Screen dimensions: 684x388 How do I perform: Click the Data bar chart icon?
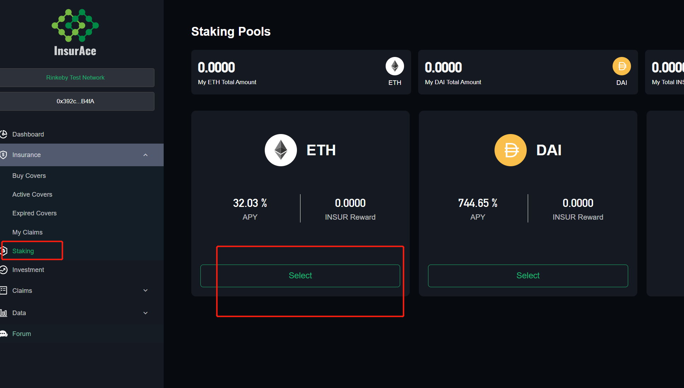coord(4,313)
